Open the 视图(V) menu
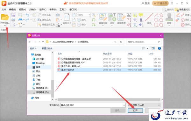 (23, 10)
